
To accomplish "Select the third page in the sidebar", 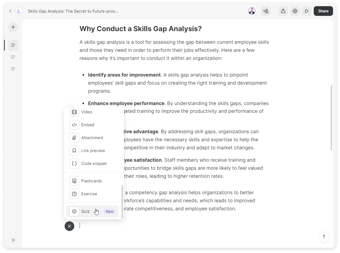I will [x=13, y=69].
